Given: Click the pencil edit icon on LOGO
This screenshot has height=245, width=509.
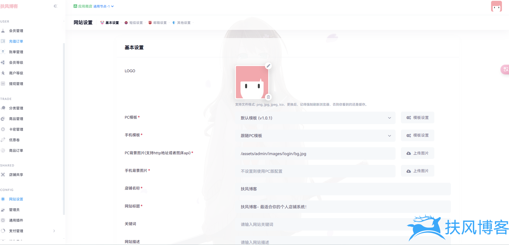Looking at the screenshot, I should pos(268,66).
